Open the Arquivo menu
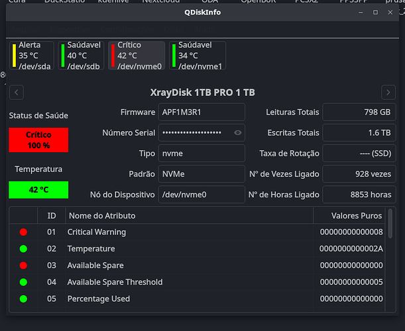Viewport: 405px width, 331px height. 25,30
